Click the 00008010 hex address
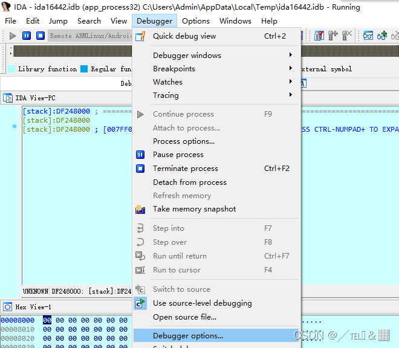 (x=18, y=329)
